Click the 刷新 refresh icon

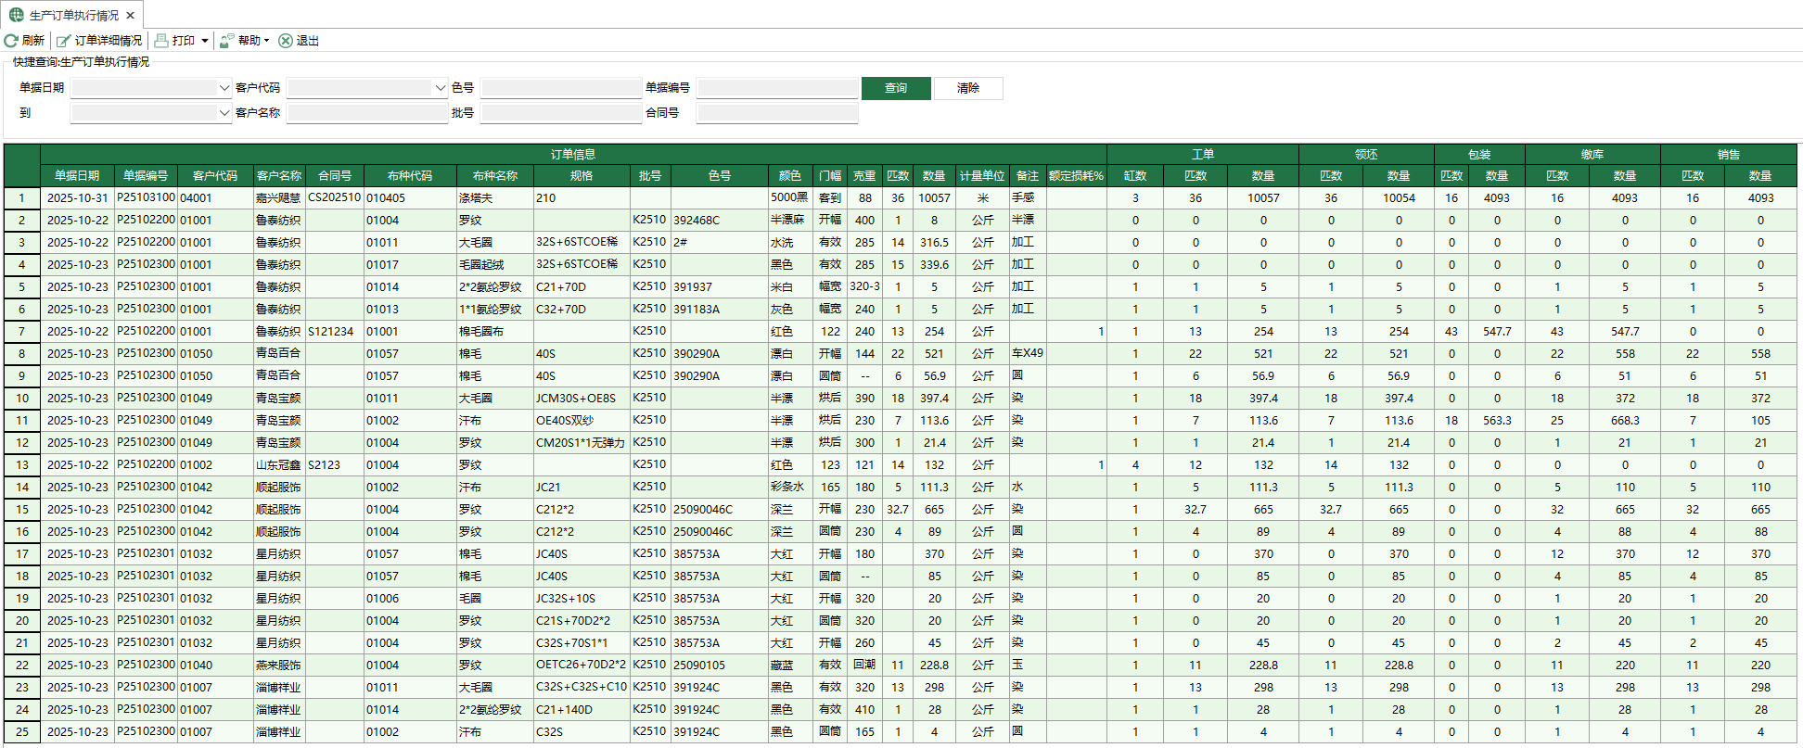(x=11, y=41)
